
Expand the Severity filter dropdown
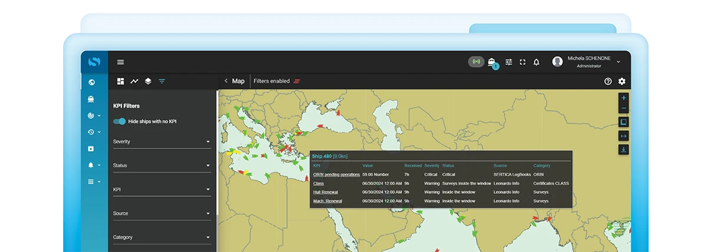pos(161,142)
